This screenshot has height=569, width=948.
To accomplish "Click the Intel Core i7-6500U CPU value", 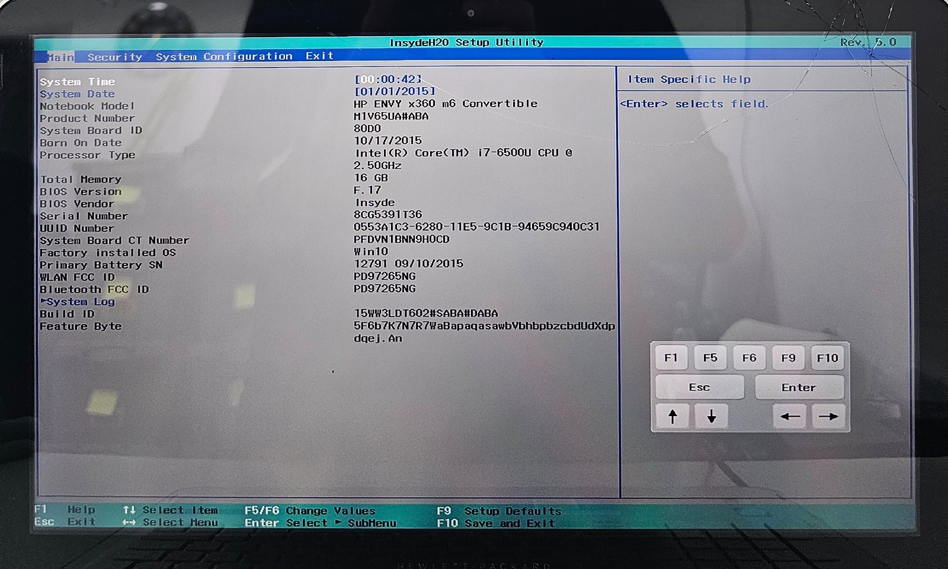I will (463, 159).
